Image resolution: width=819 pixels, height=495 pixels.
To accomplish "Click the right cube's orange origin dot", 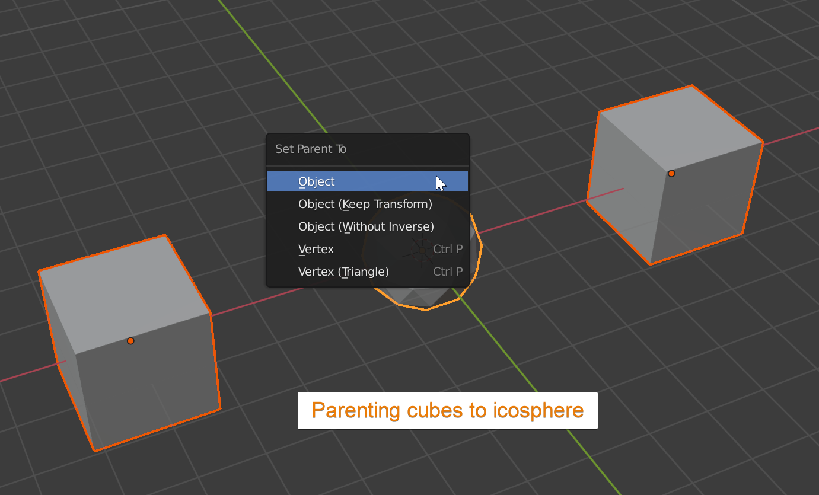I will tap(671, 174).
